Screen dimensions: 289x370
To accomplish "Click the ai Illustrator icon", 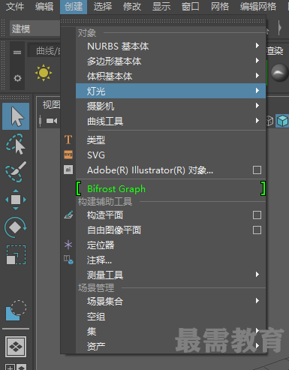I will coord(68,170).
